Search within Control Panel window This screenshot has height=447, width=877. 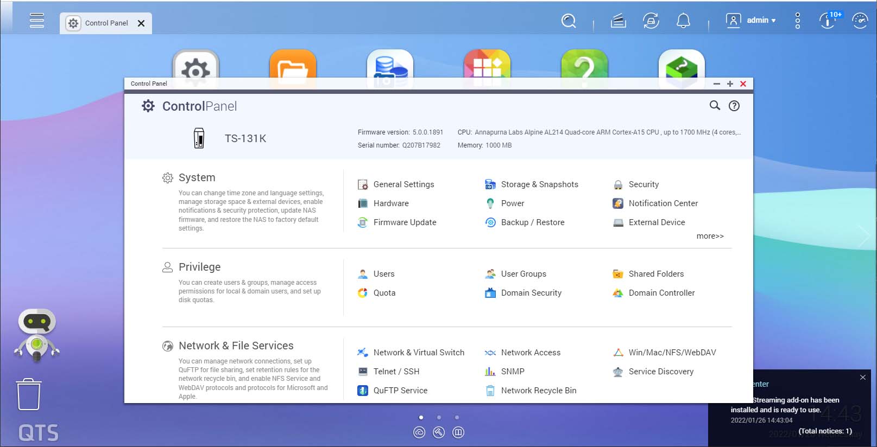click(715, 105)
